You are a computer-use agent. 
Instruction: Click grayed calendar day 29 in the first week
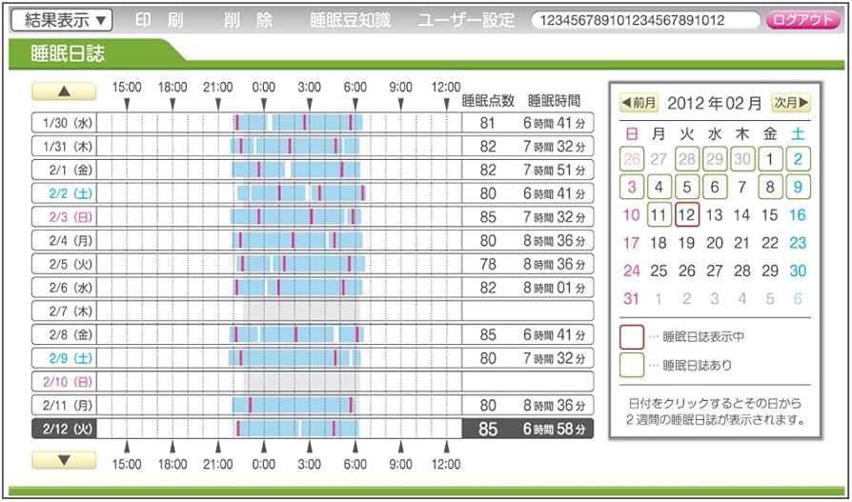tap(715, 159)
